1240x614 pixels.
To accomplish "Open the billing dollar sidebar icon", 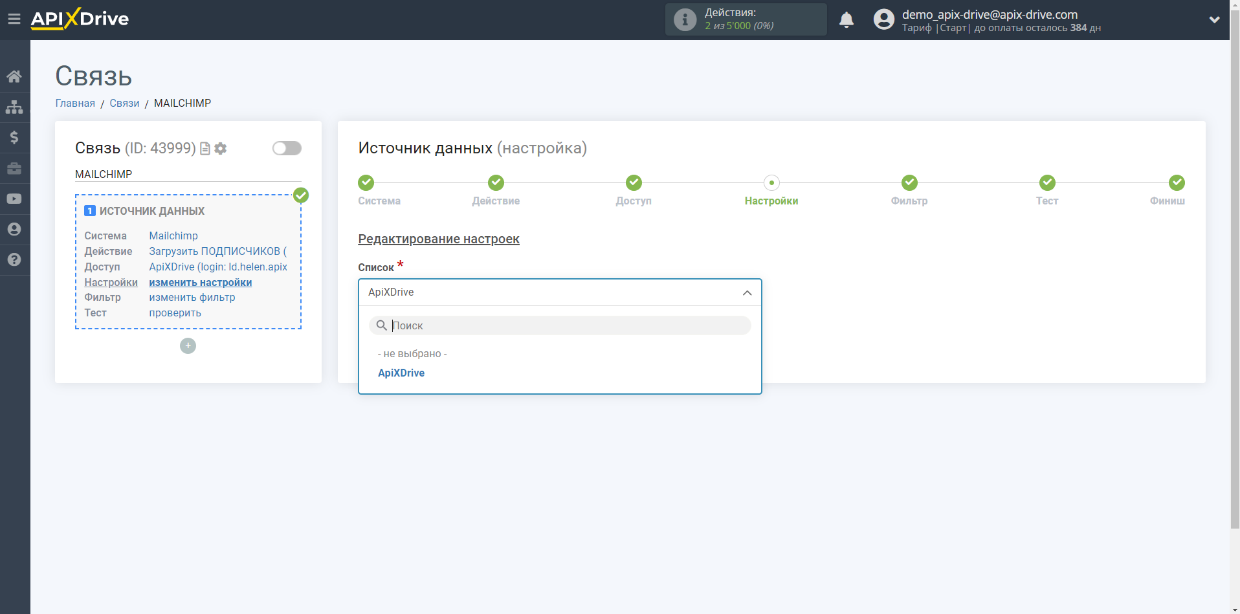I will pos(14,137).
